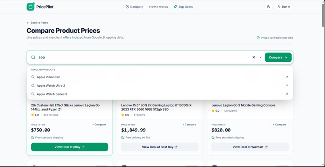The width and height of the screenshot is (325, 167).
Task: Open the Lenovo 15.6" LOQ 2K Gaming Laptop title
Action: (156, 107)
